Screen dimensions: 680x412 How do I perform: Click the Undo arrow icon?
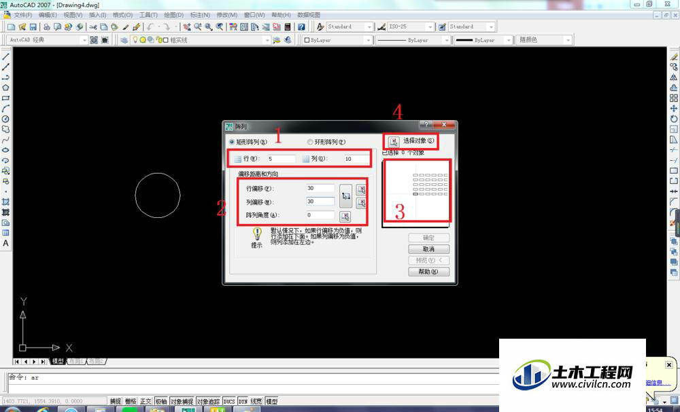point(150,27)
